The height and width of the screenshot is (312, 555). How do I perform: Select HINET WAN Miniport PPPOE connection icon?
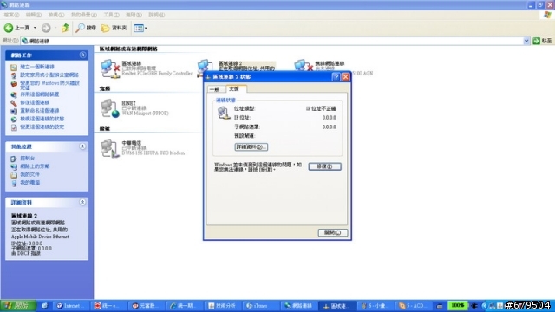(110, 108)
